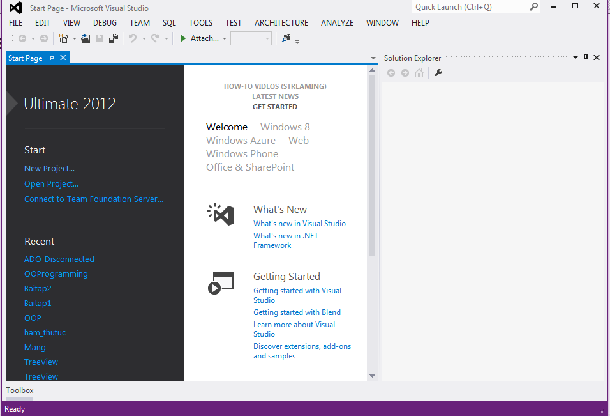Screen dimensions: 610x416
Task: Click Getting started with Blend link
Action: coord(297,312)
